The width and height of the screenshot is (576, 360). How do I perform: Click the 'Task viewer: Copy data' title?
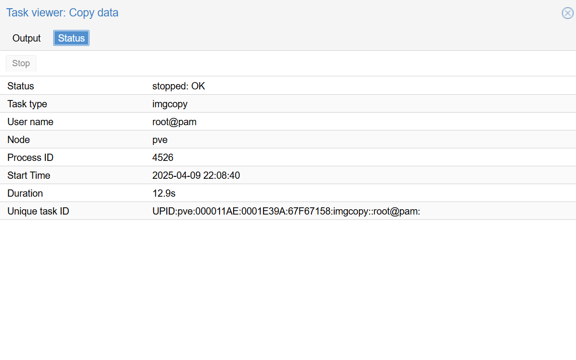pyautogui.click(x=62, y=13)
